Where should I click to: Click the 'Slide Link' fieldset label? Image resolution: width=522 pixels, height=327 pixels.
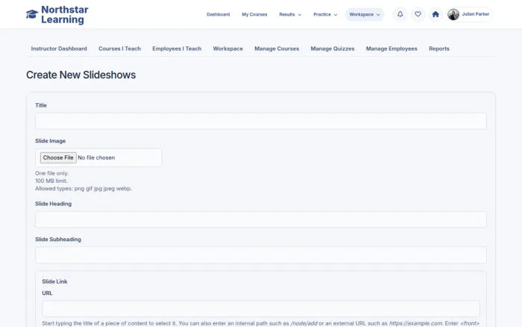pos(54,281)
